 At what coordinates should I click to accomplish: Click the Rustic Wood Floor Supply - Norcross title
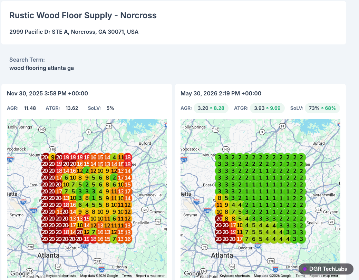(83, 15)
